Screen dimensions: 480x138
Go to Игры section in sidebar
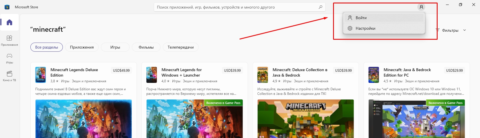coord(9,58)
